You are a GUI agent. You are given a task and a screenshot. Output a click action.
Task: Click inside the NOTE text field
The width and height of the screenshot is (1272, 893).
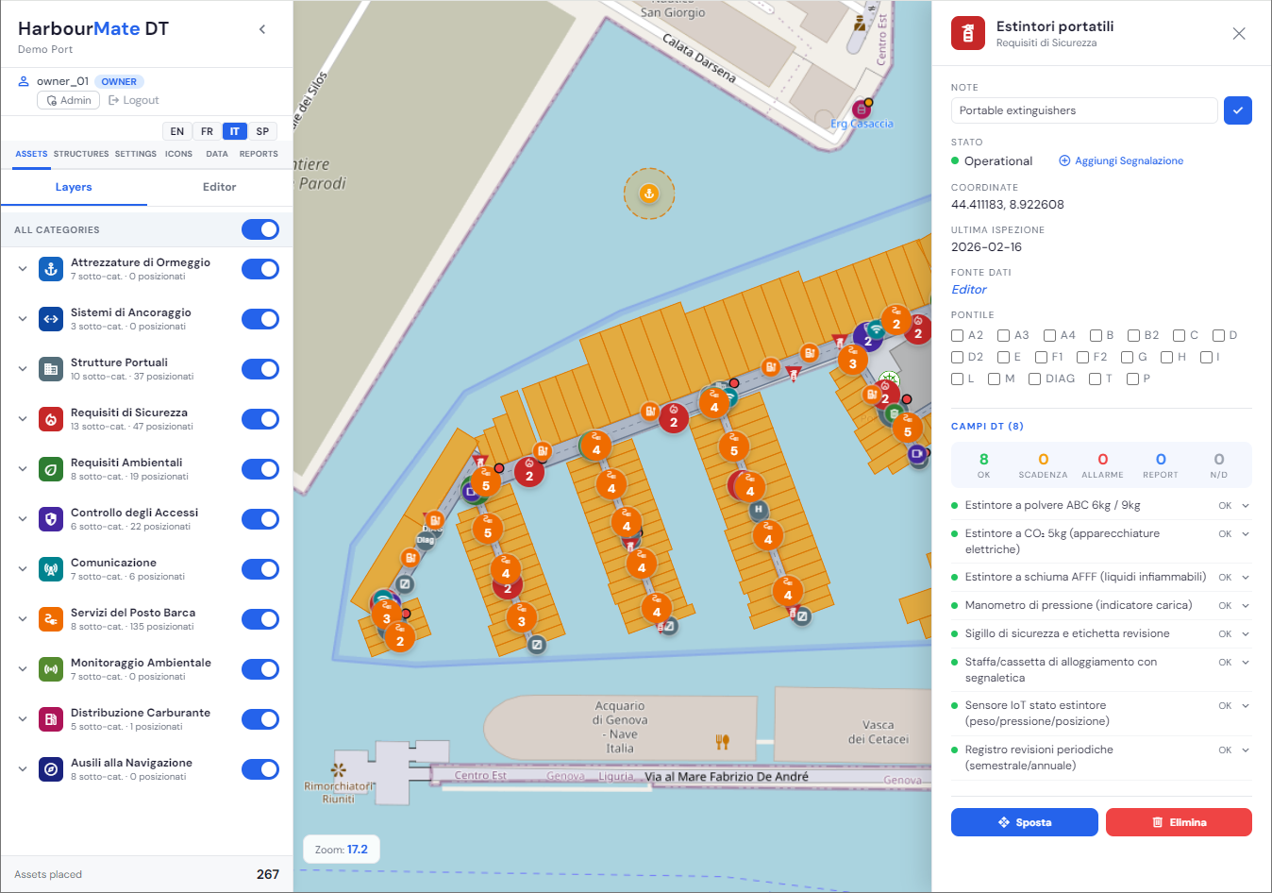[x=1083, y=110]
